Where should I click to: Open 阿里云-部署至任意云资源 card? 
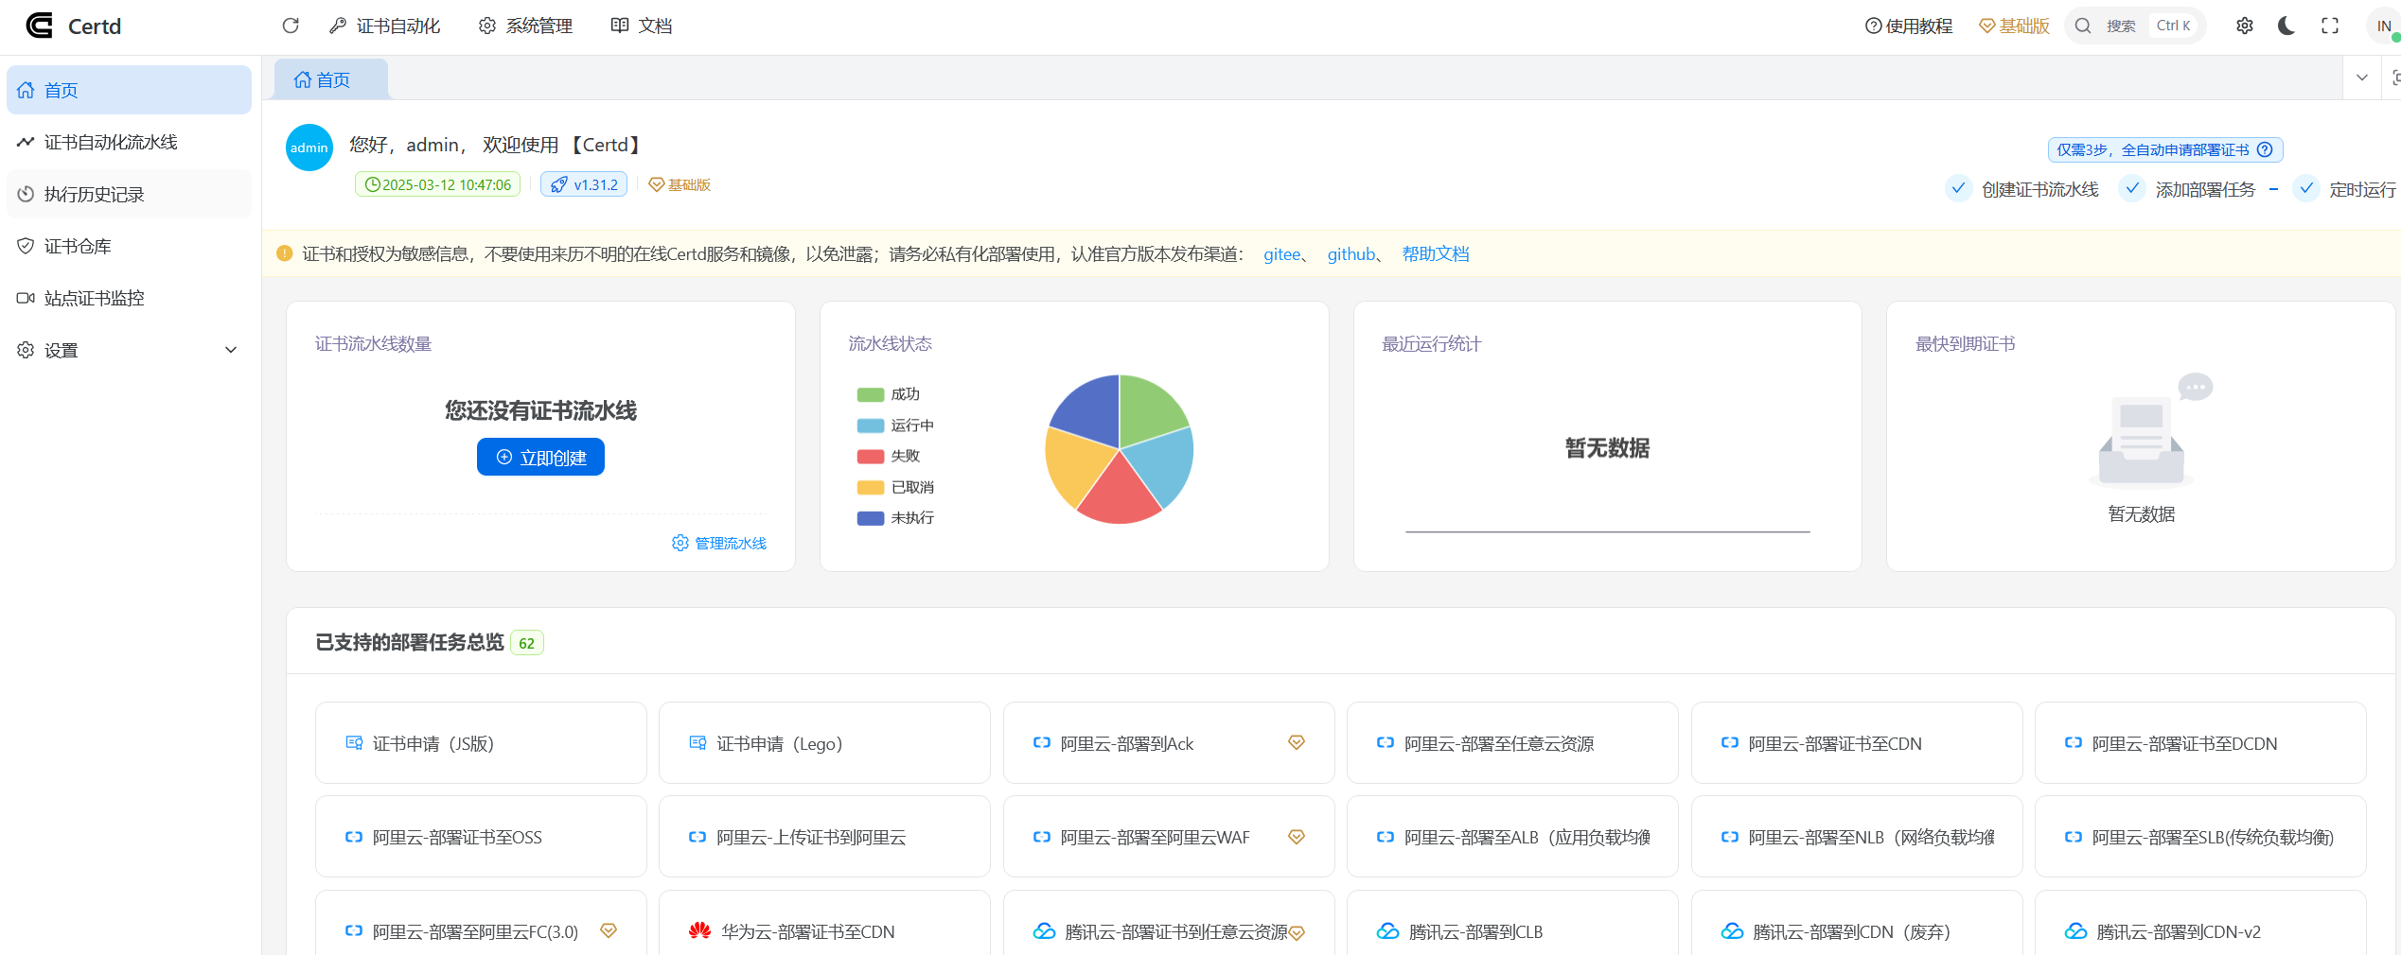(x=1512, y=743)
